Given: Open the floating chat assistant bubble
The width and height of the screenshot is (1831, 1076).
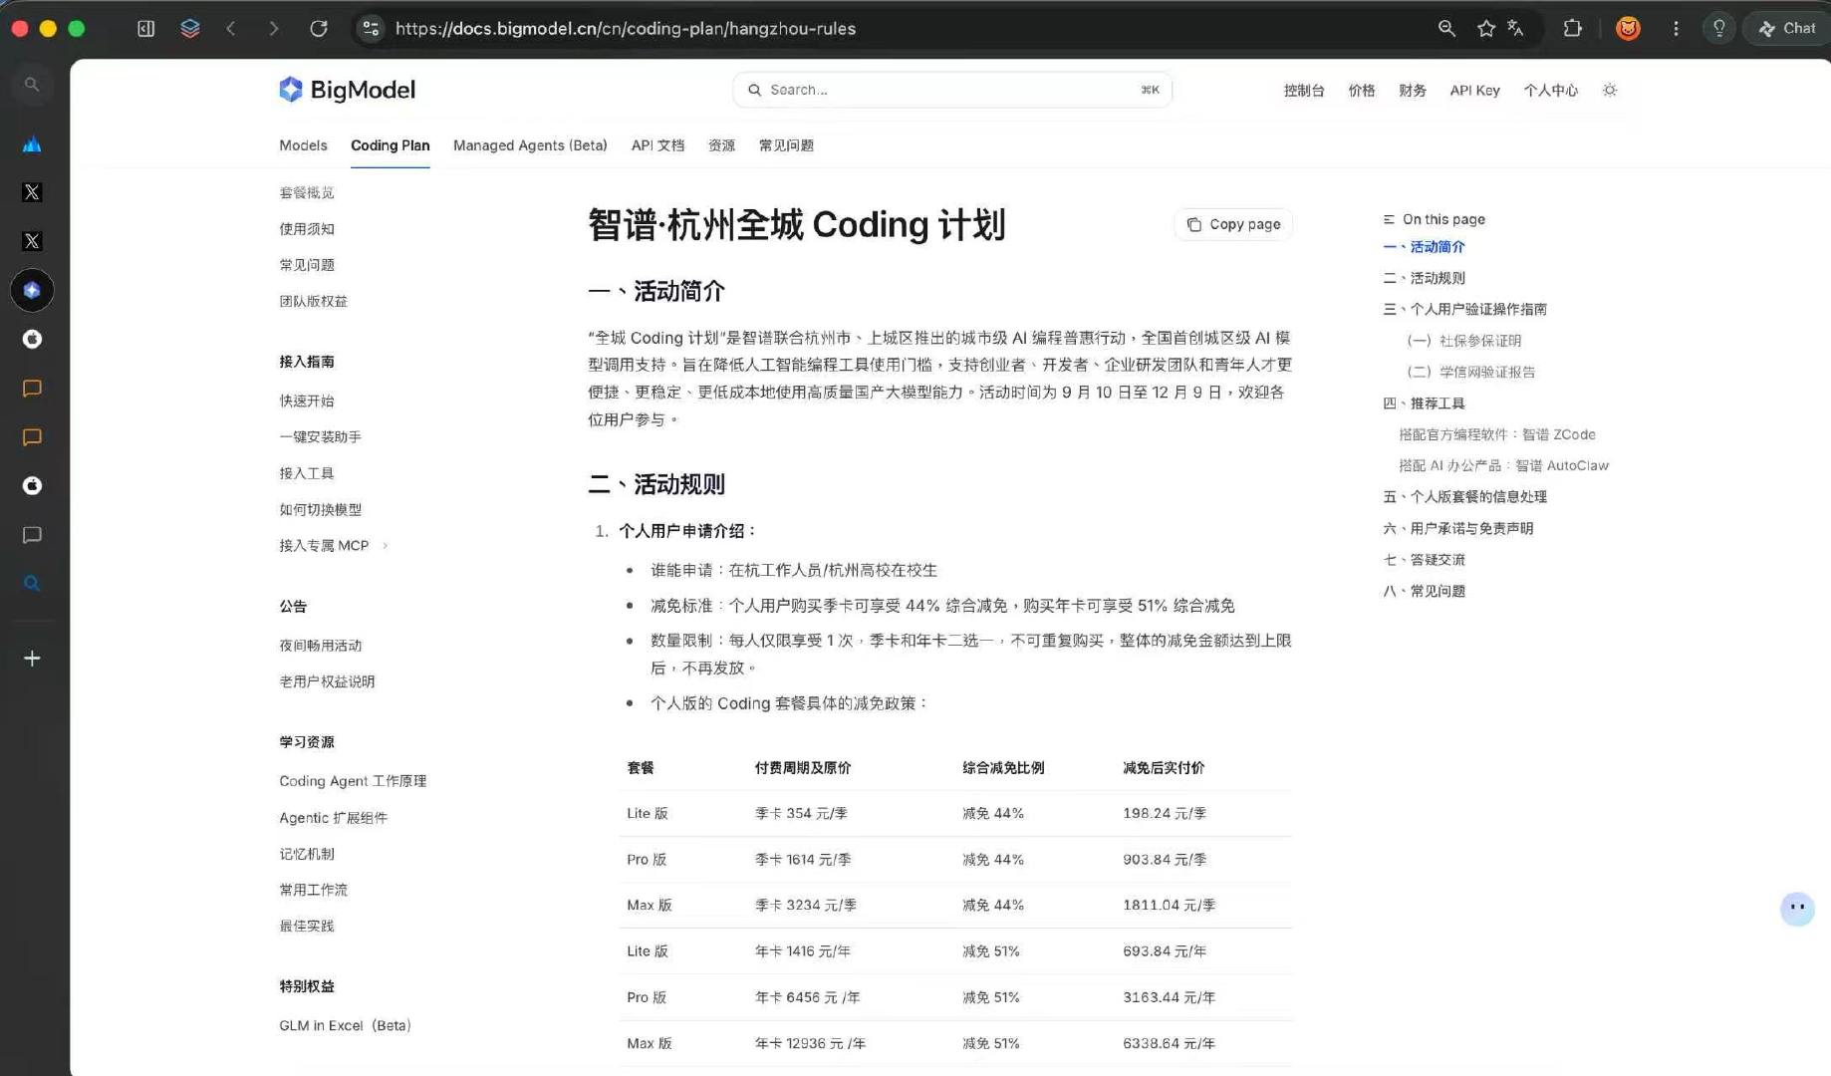Looking at the screenshot, I should coord(1797,909).
